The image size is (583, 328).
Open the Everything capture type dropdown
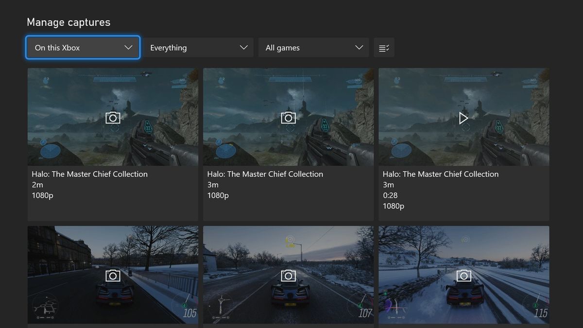pyautogui.click(x=198, y=47)
